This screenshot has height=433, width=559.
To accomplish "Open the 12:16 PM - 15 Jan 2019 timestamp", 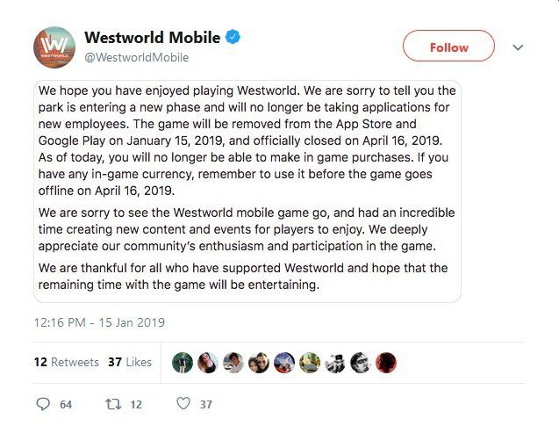I will click(x=99, y=322).
